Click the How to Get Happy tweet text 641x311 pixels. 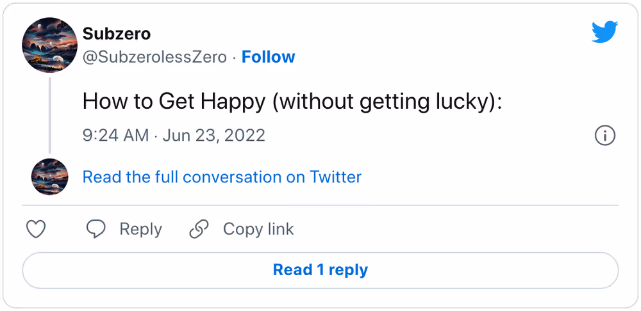(292, 102)
